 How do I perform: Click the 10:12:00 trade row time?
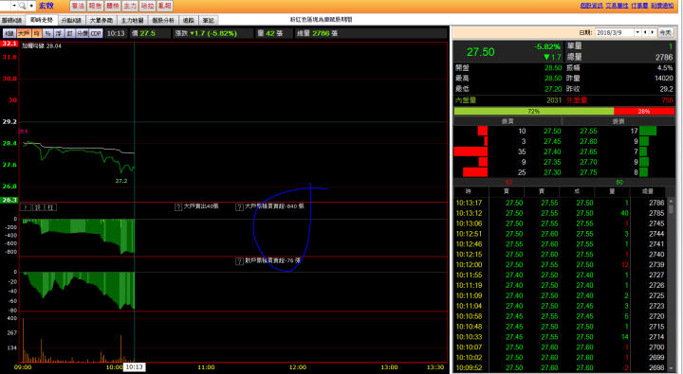(469, 264)
